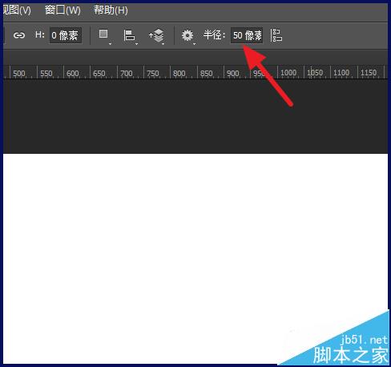This screenshot has width=391, height=367.
Task: Click the jb51.net watermark link
Action: pyautogui.click(x=364, y=340)
